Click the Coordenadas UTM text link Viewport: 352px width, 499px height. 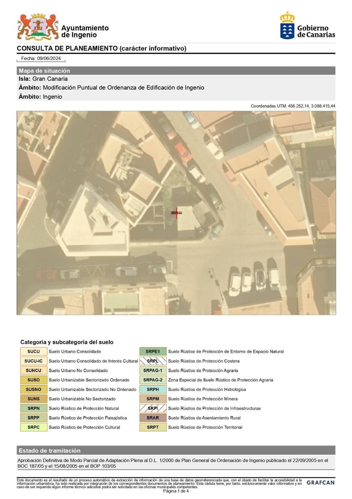[293, 106]
